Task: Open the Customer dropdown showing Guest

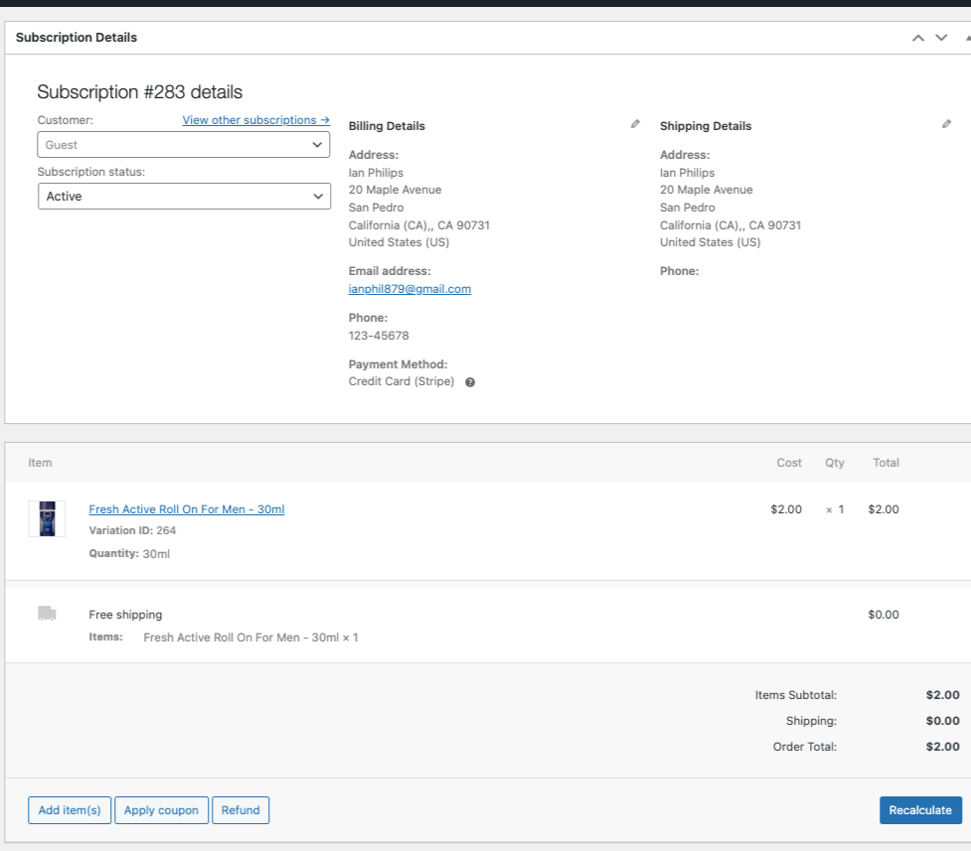Action: tap(184, 145)
